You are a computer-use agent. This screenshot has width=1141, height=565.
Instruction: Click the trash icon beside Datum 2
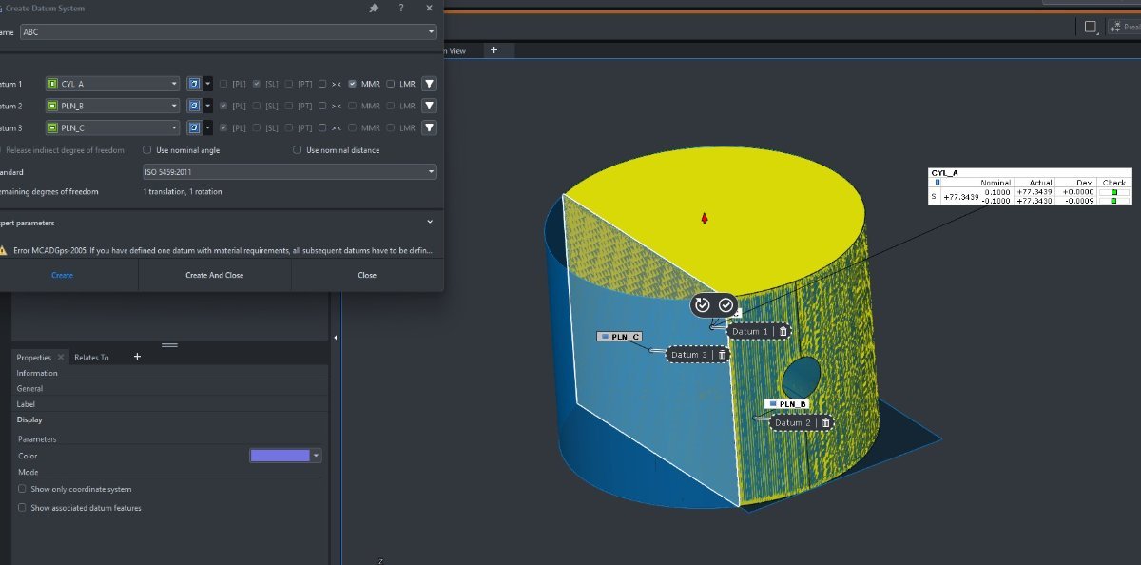tap(825, 422)
